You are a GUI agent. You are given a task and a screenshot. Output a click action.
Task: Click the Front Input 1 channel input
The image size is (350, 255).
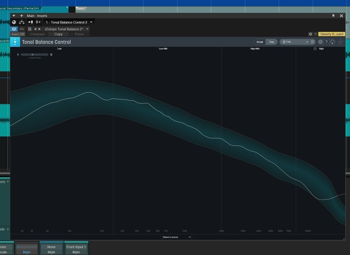point(76,247)
